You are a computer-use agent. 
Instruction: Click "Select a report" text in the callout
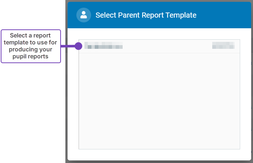(30, 36)
